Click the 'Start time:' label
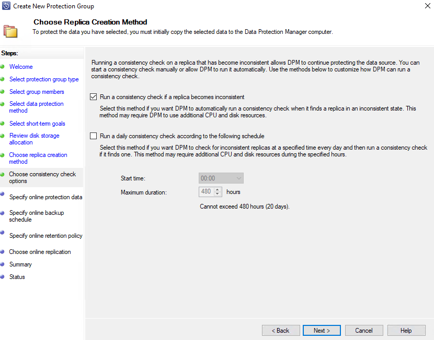Screen dimensions: 434x340 click(133, 178)
